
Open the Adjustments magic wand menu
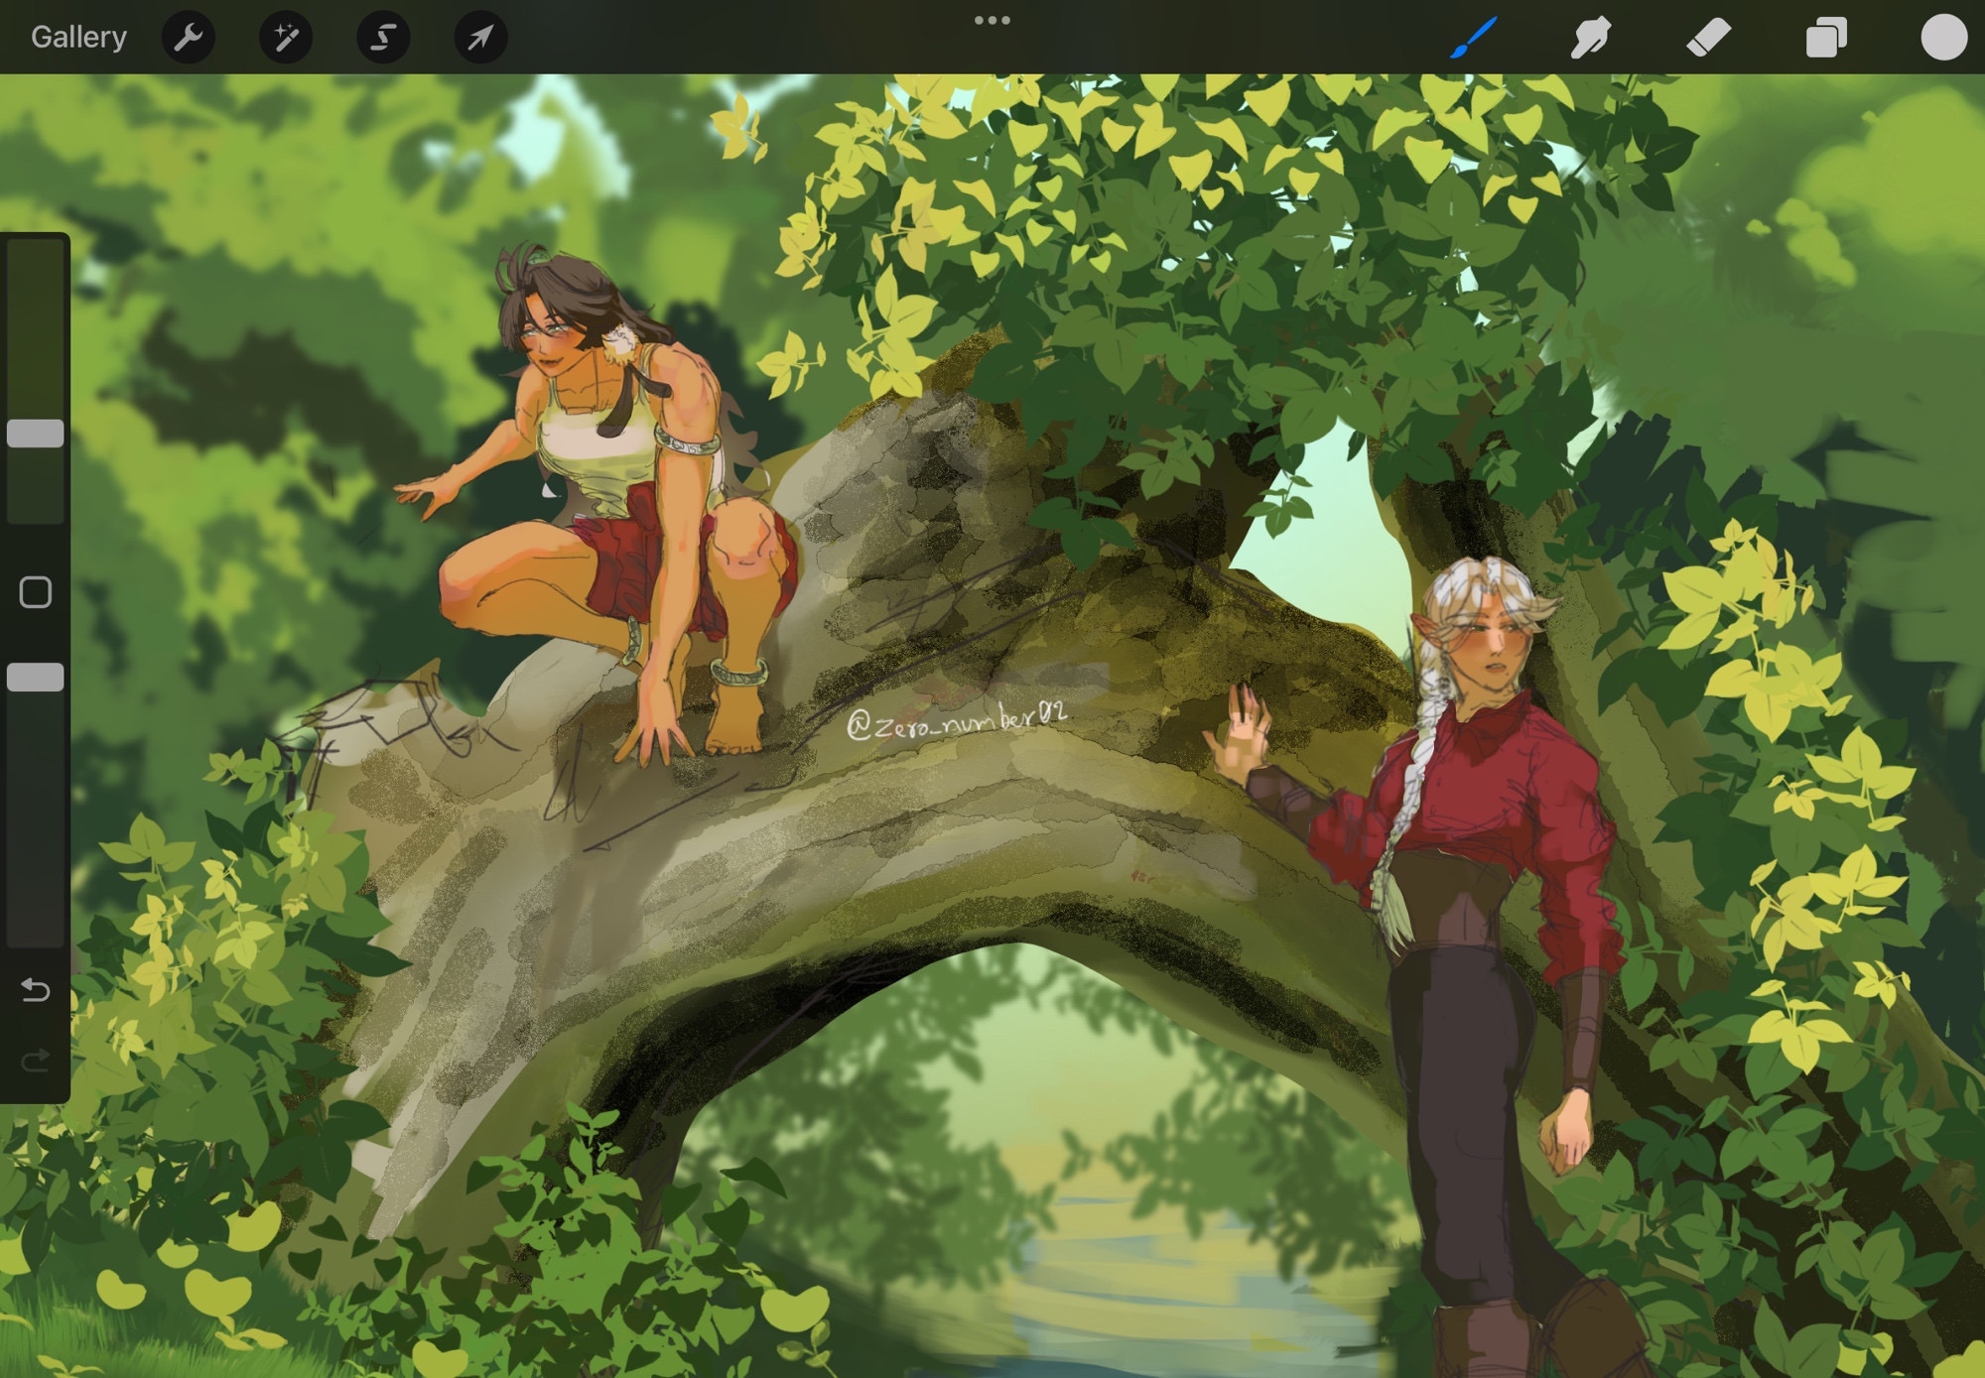[286, 38]
